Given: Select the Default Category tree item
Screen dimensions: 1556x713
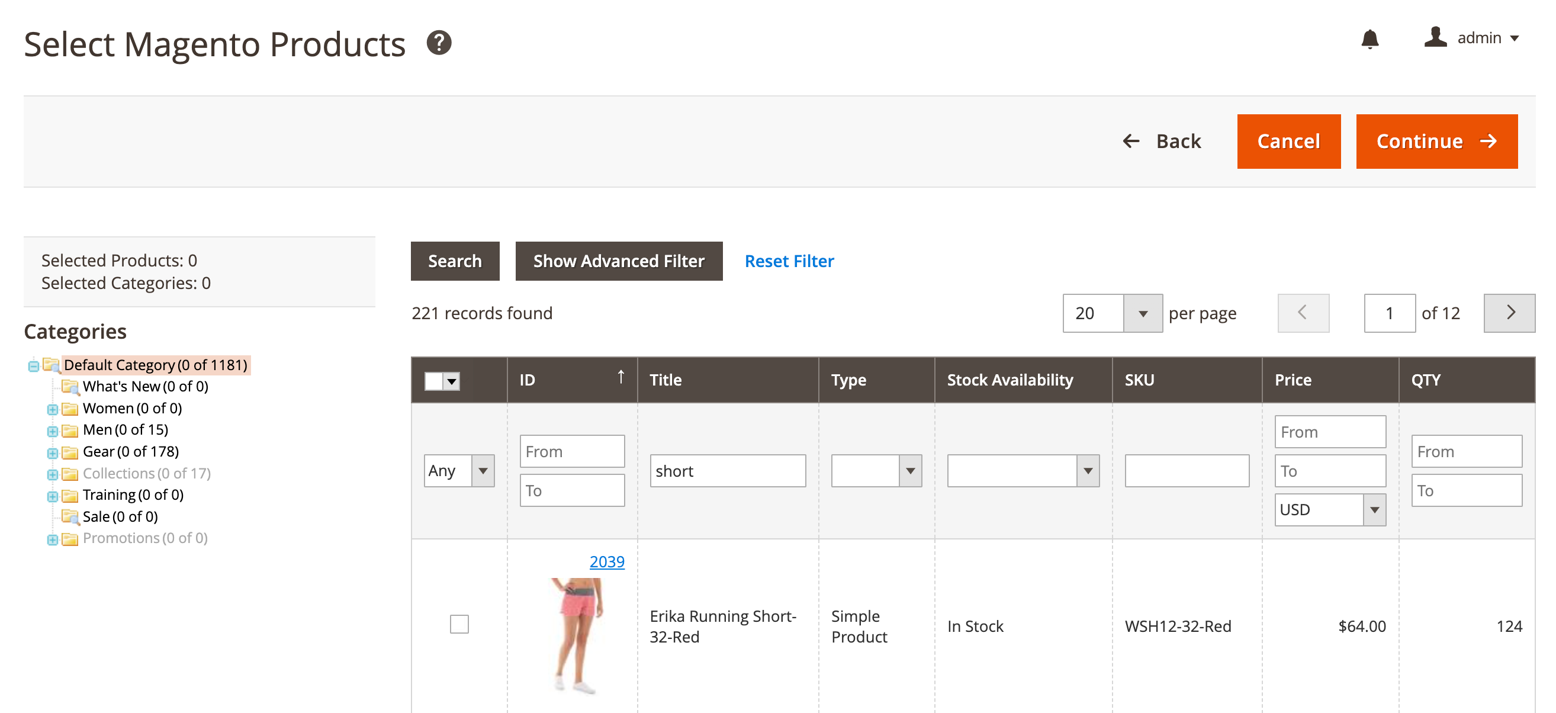Looking at the screenshot, I should click(117, 365).
